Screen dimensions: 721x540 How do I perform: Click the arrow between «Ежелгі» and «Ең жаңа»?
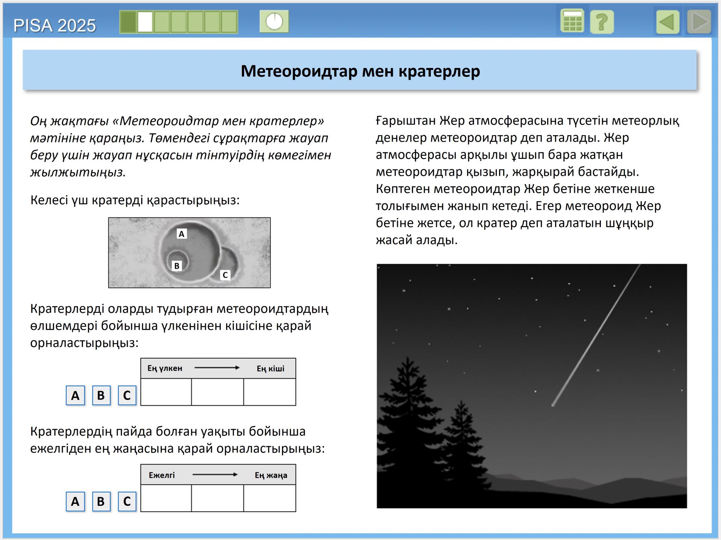[x=215, y=475]
